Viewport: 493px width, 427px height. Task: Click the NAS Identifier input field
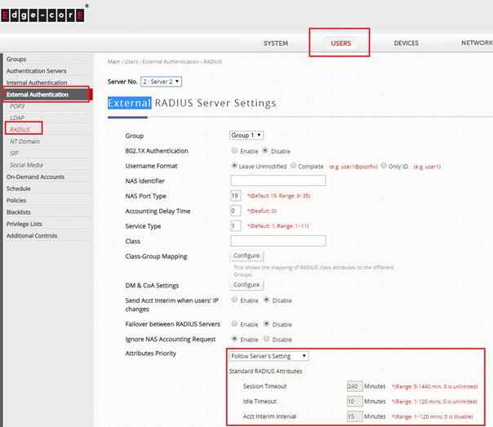click(x=278, y=180)
